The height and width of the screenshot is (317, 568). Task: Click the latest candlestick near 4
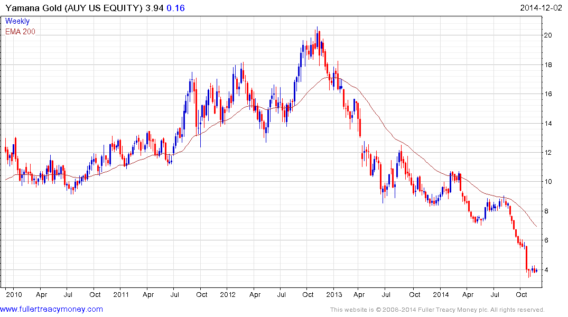click(536, 271)
